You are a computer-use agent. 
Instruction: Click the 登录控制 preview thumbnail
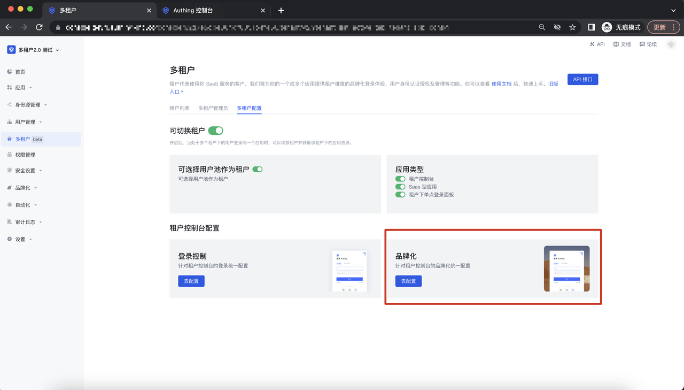pyautogui.click(x=349, y=271)
